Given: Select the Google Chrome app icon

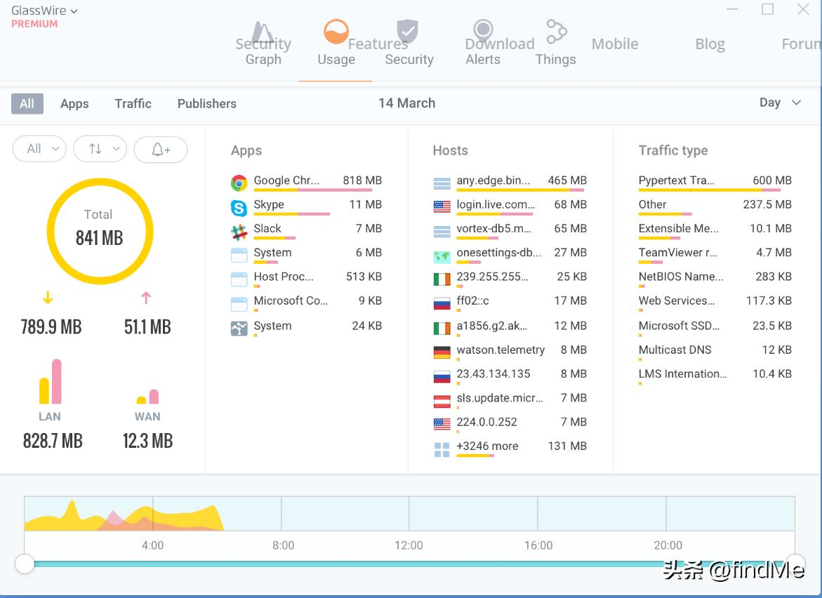Looking at the screenshot, I should [x=239, y=183].
